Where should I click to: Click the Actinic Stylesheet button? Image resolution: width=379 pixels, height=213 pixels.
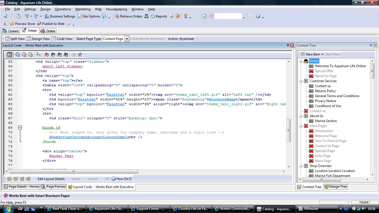(181, 39)
